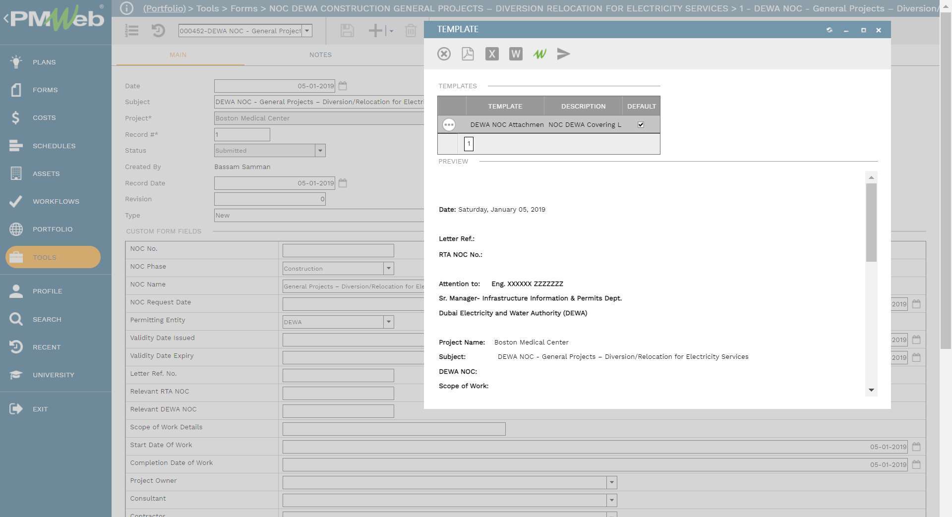Select the Tools briefcase sidebar item
The height and width of the screenshot is (517, 952).
point(53,257)
